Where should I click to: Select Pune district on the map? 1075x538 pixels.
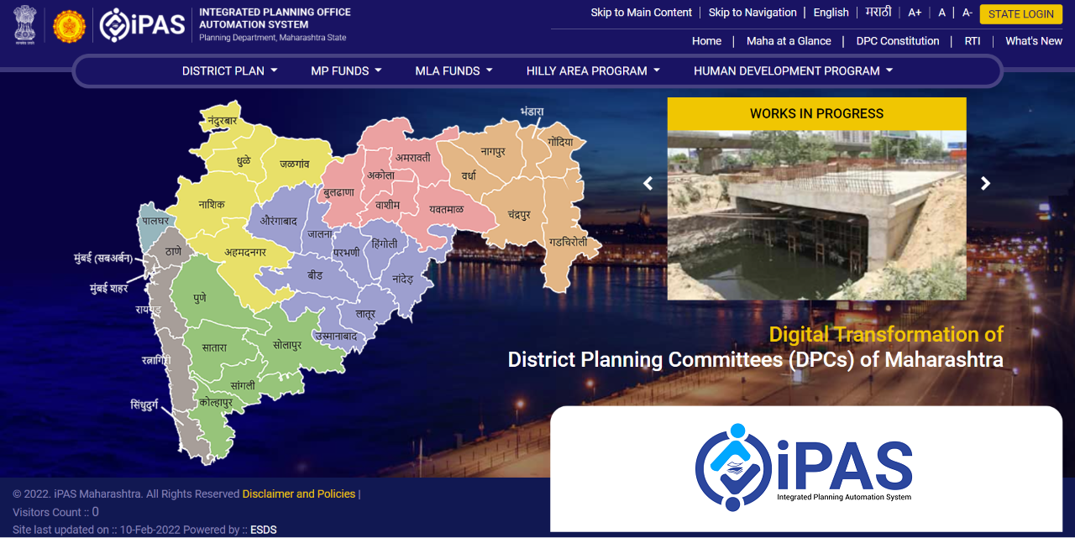point(200,298)
